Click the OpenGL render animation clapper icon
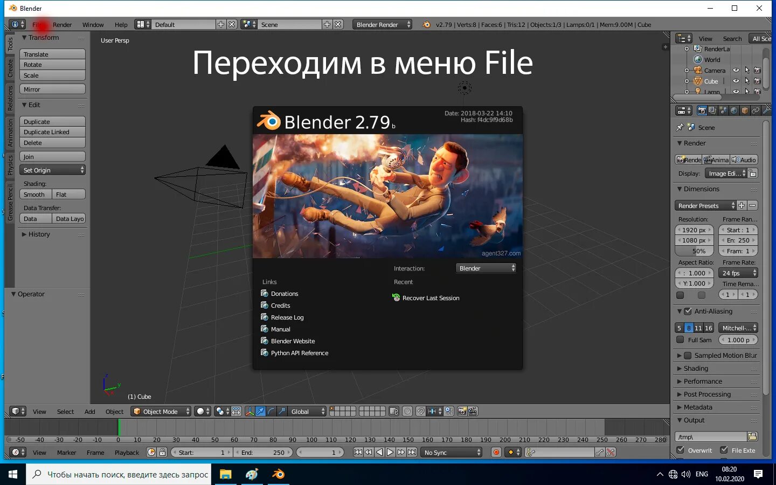 pyautogui.click(x=473, y=411)
